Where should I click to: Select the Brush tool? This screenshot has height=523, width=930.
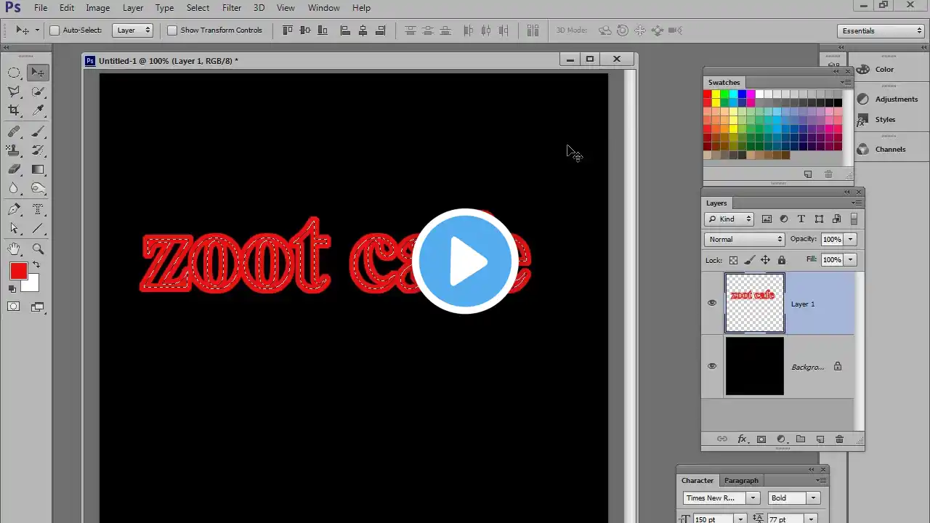pos(38,132)
